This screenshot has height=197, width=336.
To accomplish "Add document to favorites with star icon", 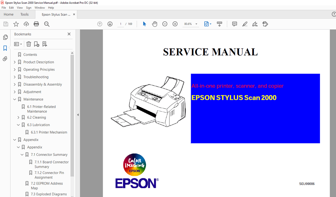I will pos(16,24).
